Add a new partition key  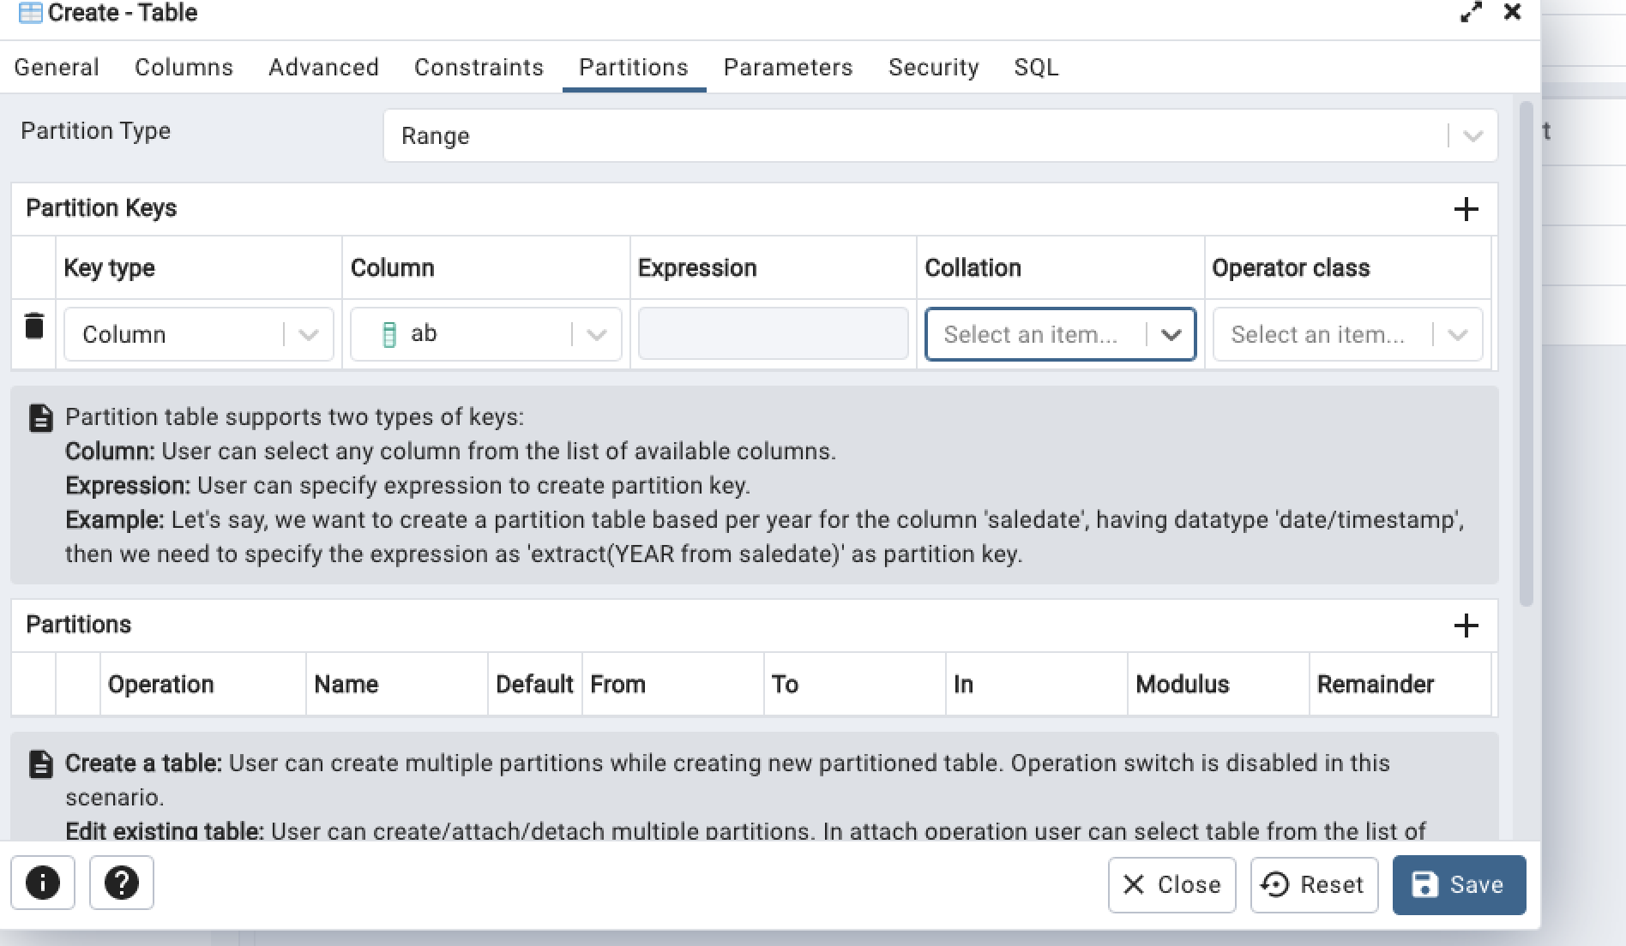[x=1466, y=208]
